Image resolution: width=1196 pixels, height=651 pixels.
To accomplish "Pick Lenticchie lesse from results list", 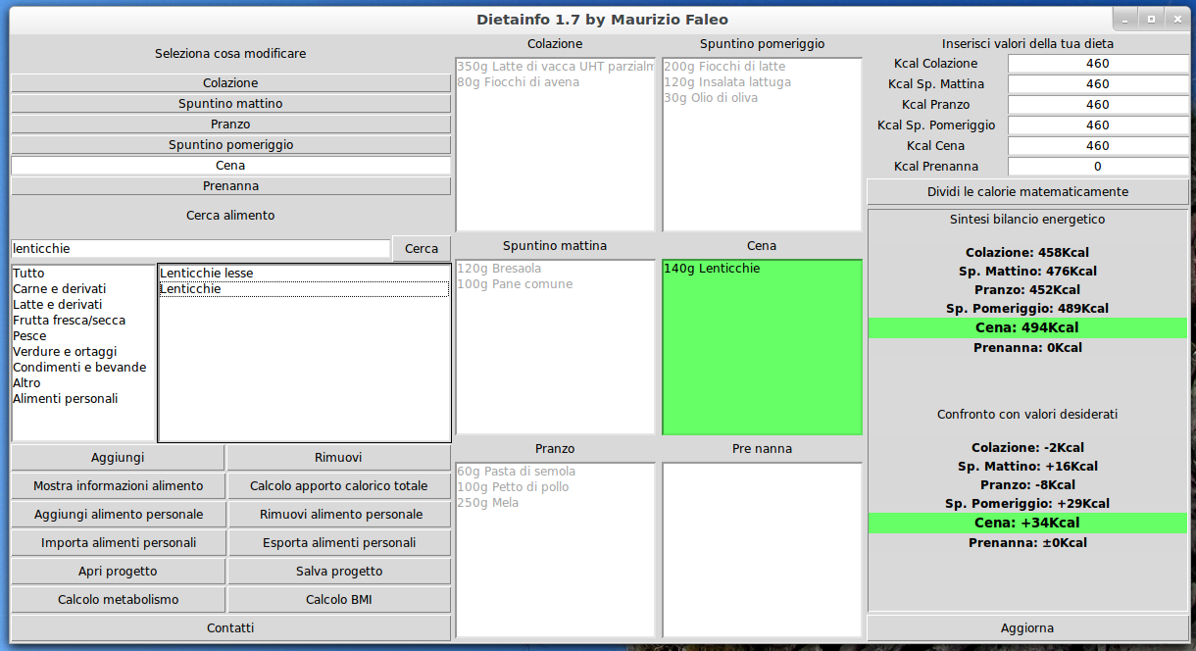I will 212,274.
